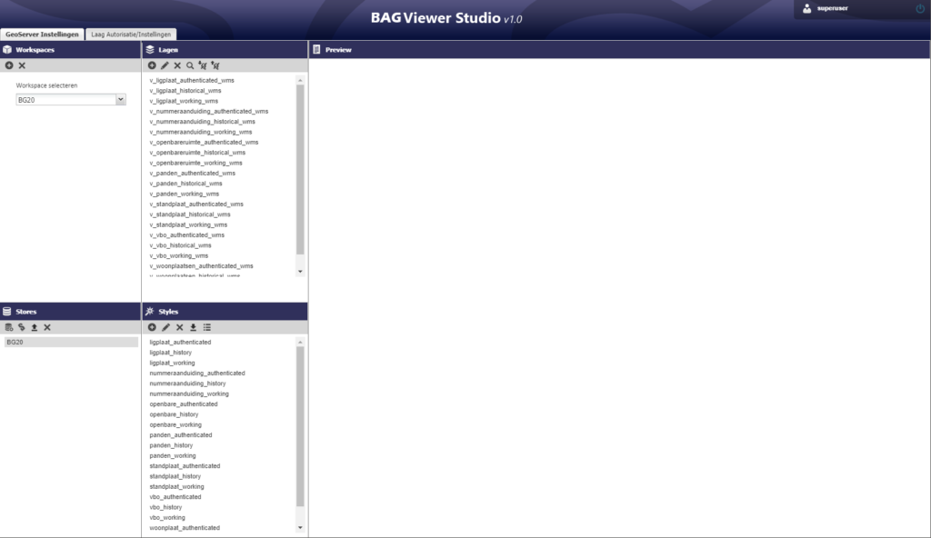Edit selected layer with pencil icon in Lagen
Image resolution: width=931 pixels, height=538 pixels.
[165, 65]
